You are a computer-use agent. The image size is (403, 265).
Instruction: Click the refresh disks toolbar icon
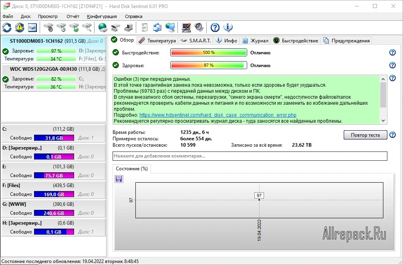coord(7,28)
